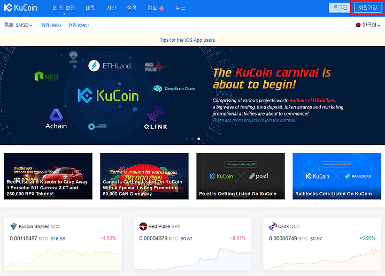Open Raiblocks Gets Listed thumbnail
The height and width of the screenshot is (276, 385).
click(337, 176)
